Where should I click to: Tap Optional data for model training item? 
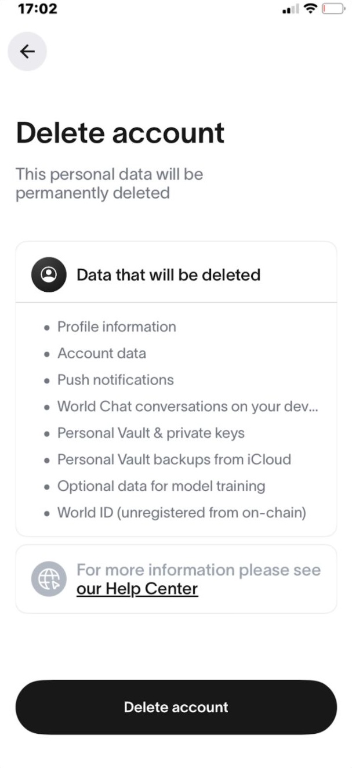[x=161, y=486]
